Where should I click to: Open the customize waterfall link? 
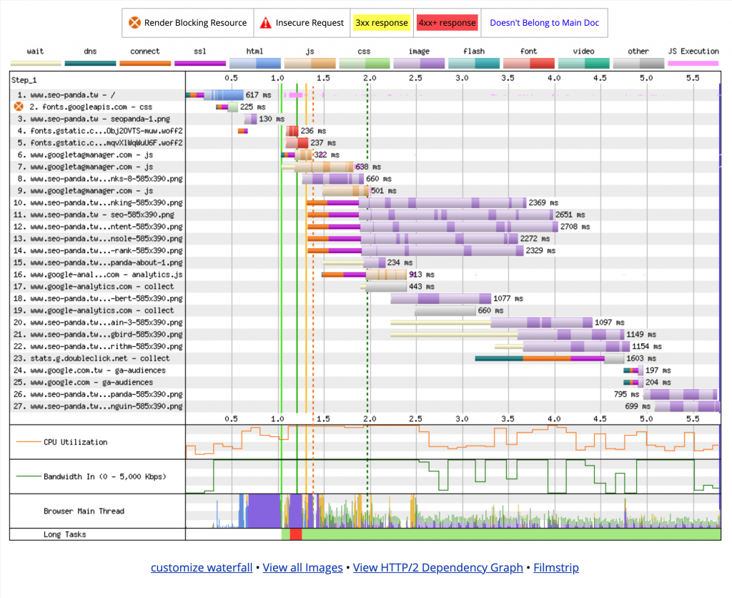coord(202,567)
